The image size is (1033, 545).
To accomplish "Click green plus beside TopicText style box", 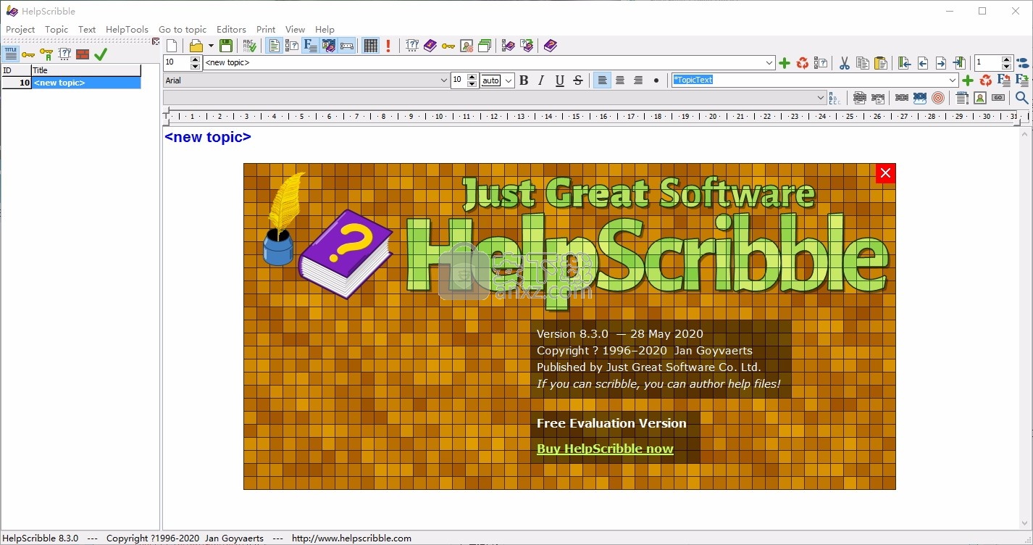I will (967, 80).
